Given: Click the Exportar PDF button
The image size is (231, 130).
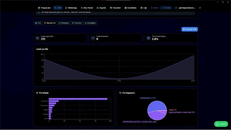Looking at the screenshot, I should [x=190, y=29].
